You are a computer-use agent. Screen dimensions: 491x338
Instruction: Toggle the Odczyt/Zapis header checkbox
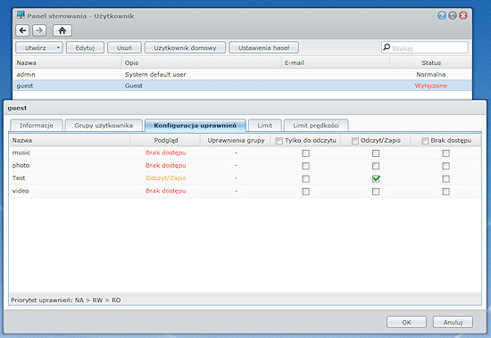point(354,141)
